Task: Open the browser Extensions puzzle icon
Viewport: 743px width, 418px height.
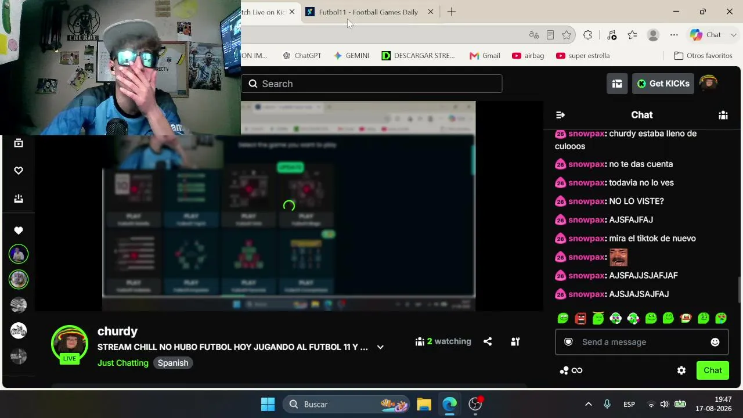Action: (587, 35)
